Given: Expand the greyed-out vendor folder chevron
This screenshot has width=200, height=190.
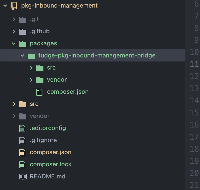Looking at the screenshot, I should [x=14, y=116].
